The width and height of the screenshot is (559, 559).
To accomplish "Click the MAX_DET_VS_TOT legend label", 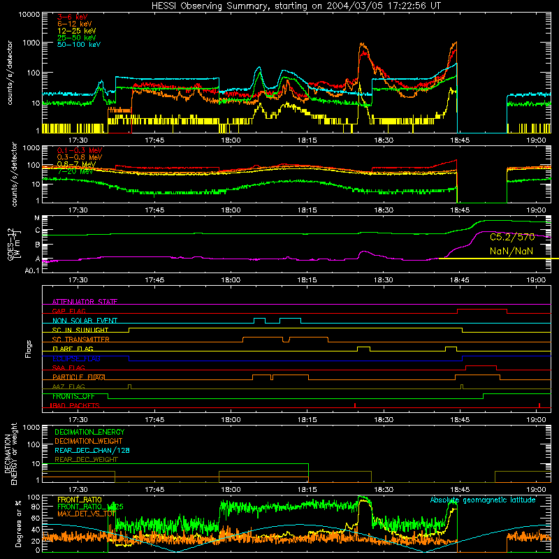I will tap(87, 514).
